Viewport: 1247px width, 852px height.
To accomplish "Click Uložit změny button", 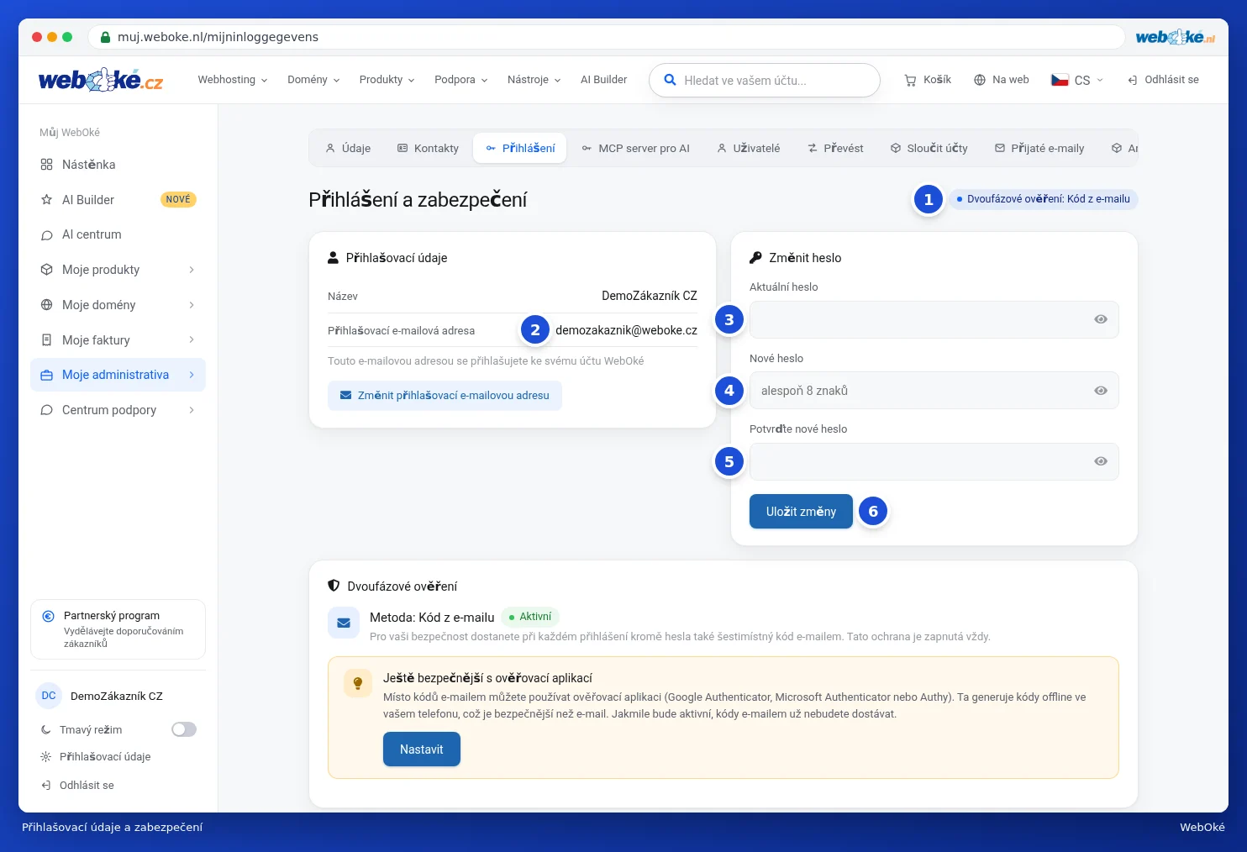I will coord(801,511).
